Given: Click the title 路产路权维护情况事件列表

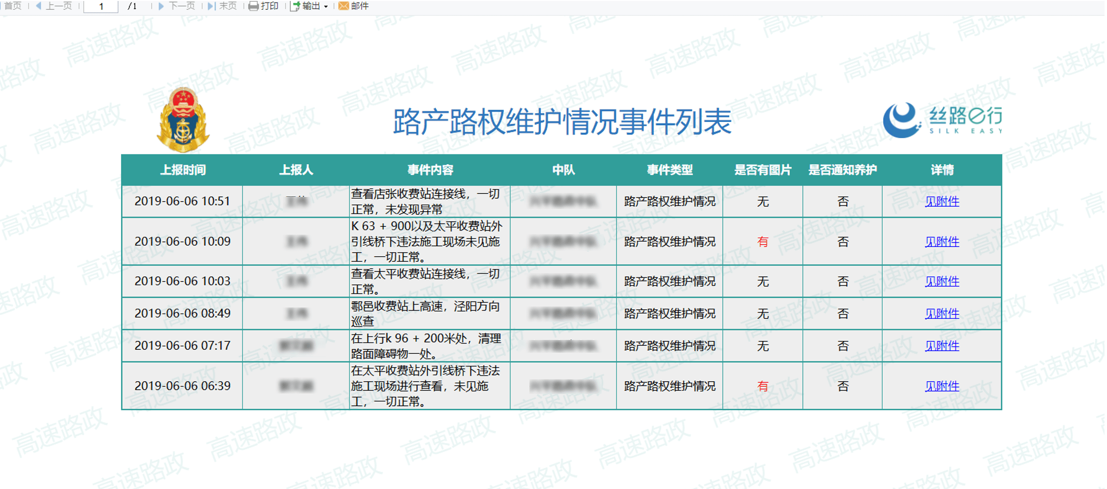Looking at the screenshot, I should click(562, 122).
